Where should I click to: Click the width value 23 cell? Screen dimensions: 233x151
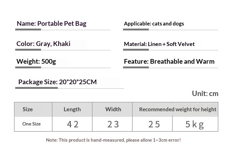pos(112,124)
